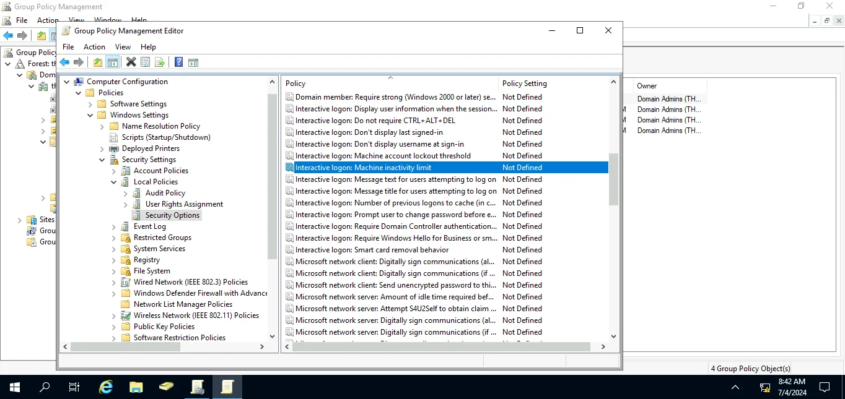845x399 pixels.
Task: Click the Back arrow in the Editor toolbar
Action: coord(64,62)
